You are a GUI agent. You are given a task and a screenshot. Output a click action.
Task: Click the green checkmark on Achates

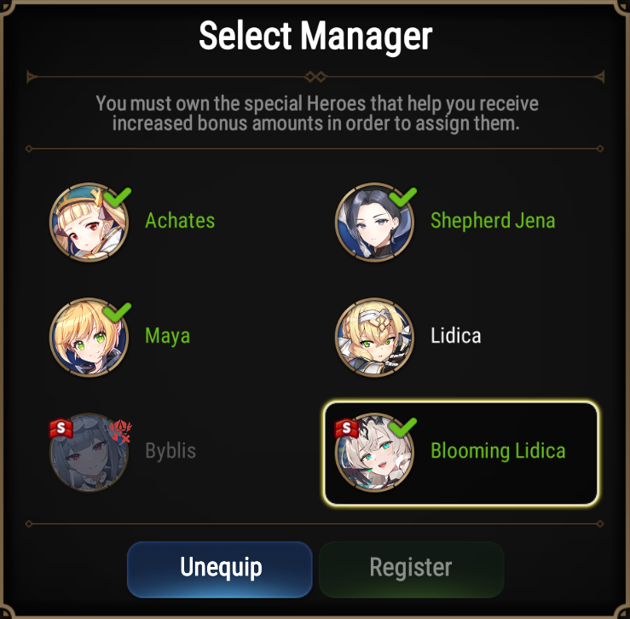(x=117, y=197)
